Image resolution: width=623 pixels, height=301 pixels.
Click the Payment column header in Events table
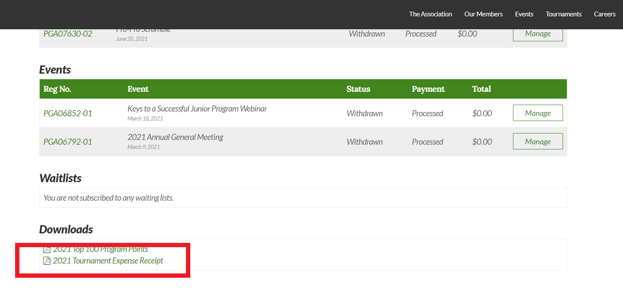pos(428,89)
